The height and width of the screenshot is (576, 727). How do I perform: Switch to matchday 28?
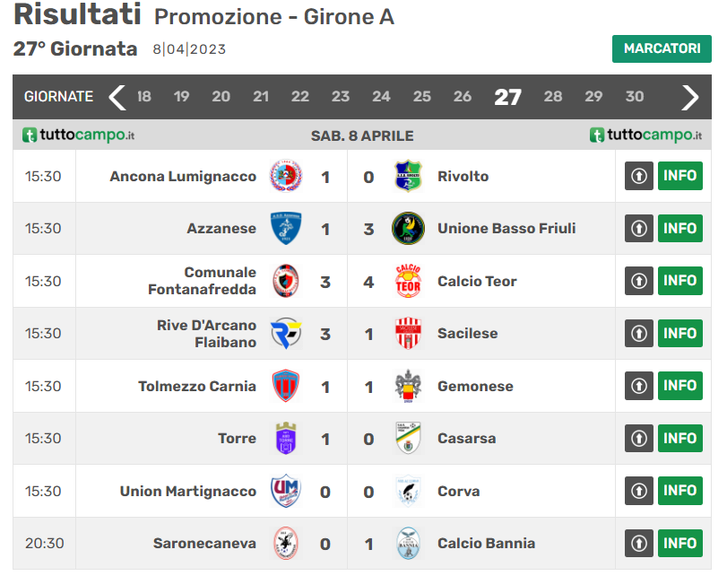click(553, 97)
